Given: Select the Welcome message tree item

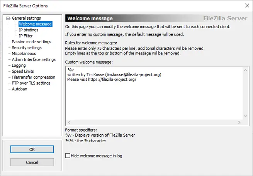Looking at the screenshot, I should click(35, 24).
